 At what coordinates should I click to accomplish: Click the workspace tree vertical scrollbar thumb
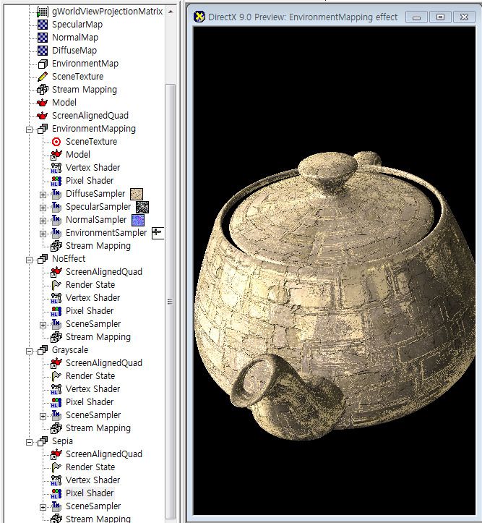[x=171, y=302]
